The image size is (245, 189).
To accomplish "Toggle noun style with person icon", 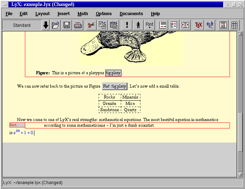I will pyautogui.click(x=138, y=25).
